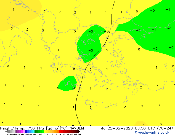Click the '06:00 UTC' time text
The width and height of the screenshot is (175, 135).
(x=145, y=128)
